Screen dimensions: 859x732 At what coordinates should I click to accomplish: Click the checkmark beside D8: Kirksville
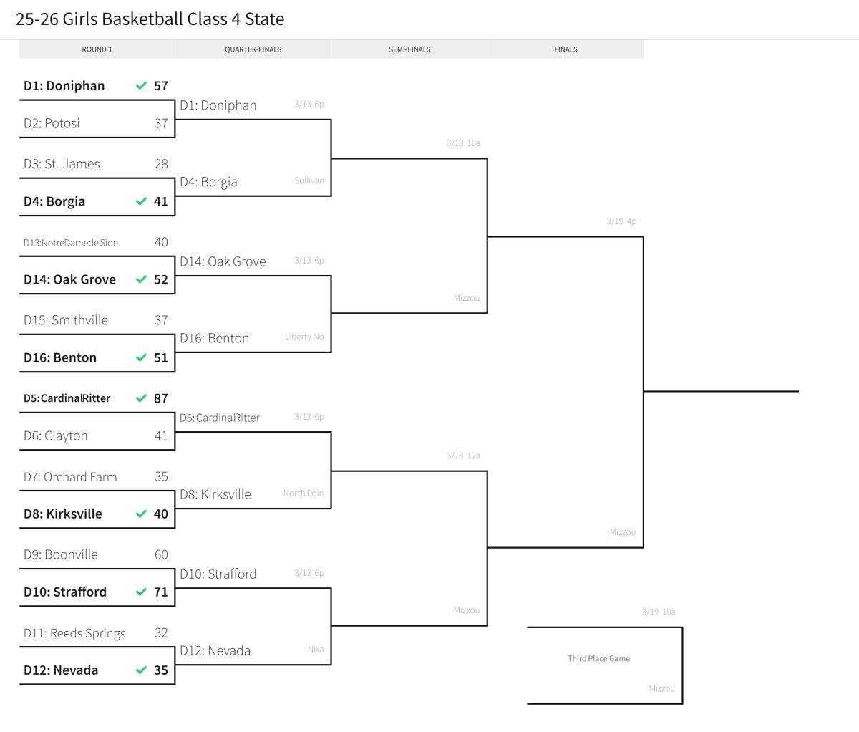click(x=141, y=514)
